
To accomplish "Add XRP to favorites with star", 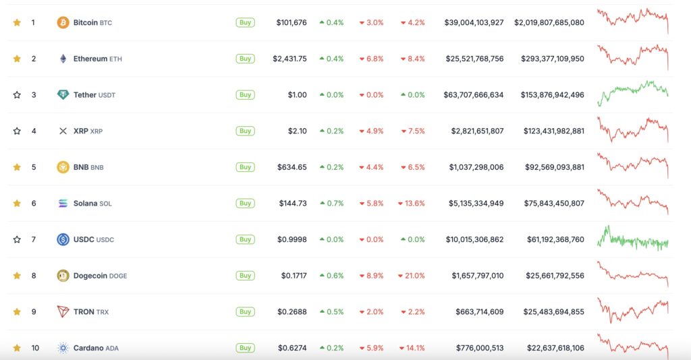I will [x=17, y=131].
